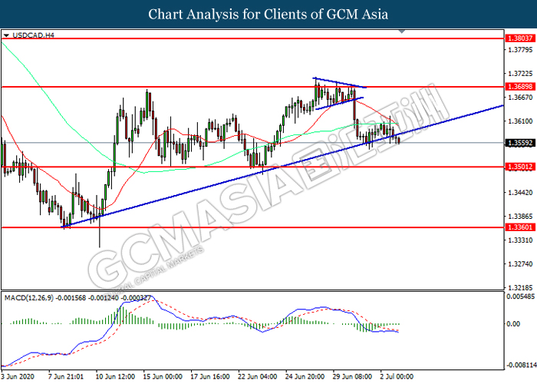Click the 1.32740 price axis value
The height and width of the screenshot is (384, 537).
pos(520,264)
